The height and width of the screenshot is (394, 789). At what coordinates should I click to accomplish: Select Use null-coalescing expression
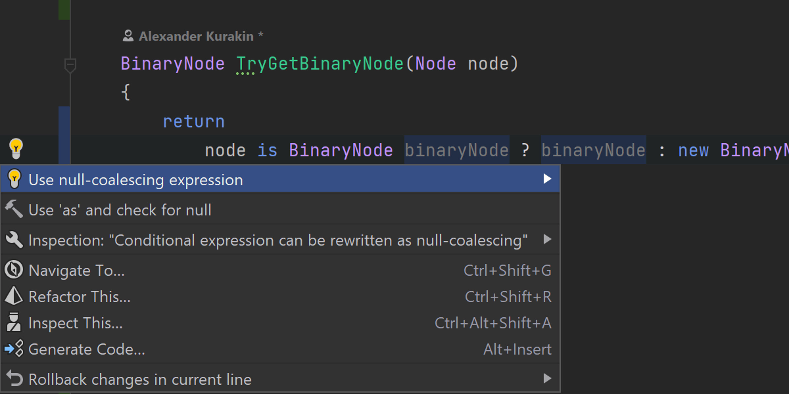pyautogui.click(x=135, y=180)
